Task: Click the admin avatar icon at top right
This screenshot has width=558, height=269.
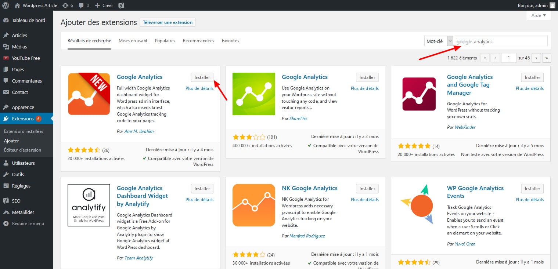Action: pos(552,5)
